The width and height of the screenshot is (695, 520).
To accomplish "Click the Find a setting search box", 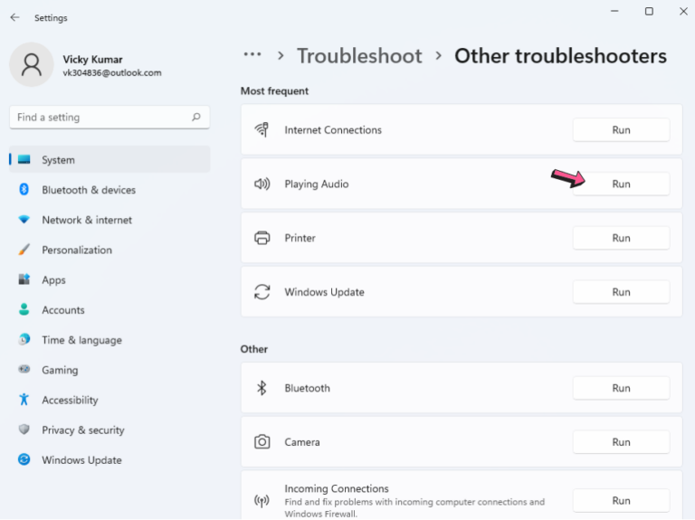I will coord(100,117).
